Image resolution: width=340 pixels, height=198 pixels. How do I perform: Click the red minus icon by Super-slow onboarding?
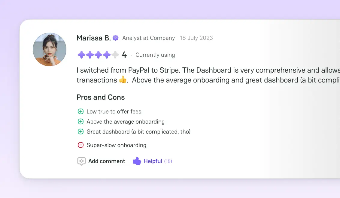click(x=80, y=145)
